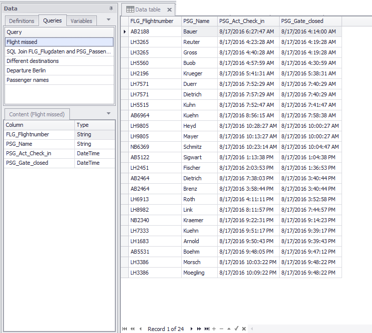
Task: Click passenger name cell Link
Action: coord(199,210)
